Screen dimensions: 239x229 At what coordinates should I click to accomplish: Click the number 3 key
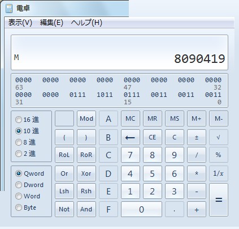175,191
